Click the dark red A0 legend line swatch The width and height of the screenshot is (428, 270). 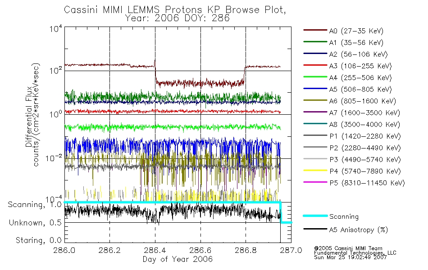click(315, 30)
